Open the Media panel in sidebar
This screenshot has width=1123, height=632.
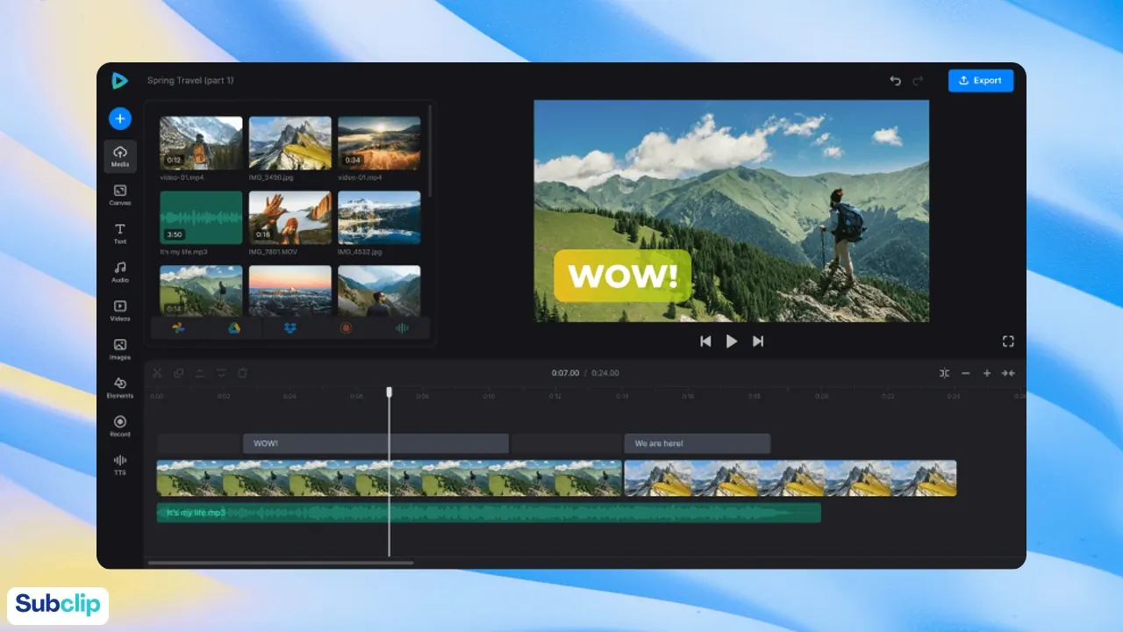click(x=120, y=156)
